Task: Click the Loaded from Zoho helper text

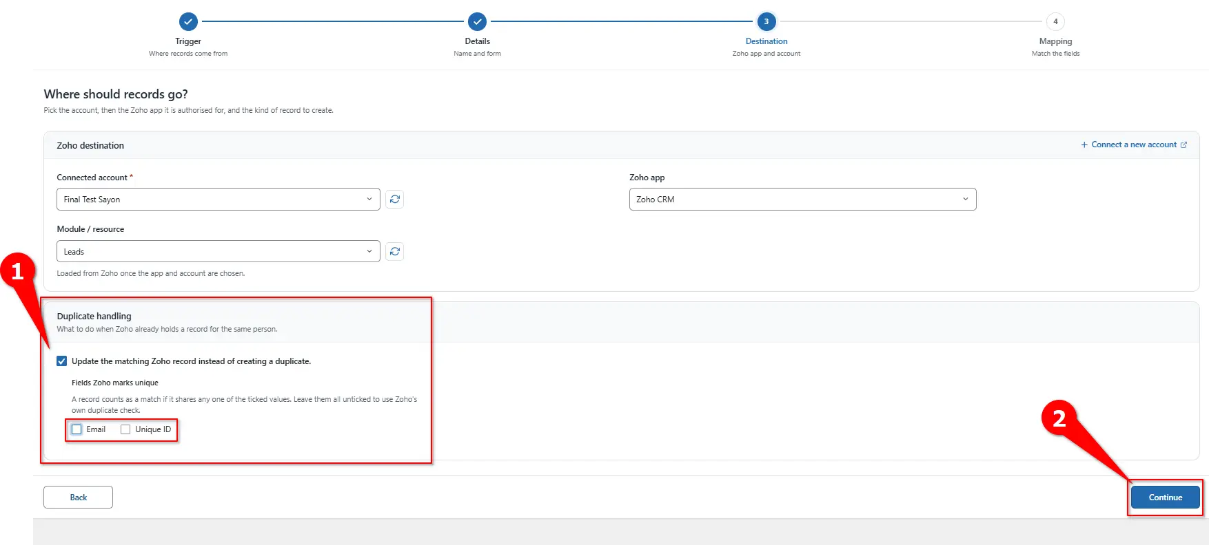Action: point(151,273)
